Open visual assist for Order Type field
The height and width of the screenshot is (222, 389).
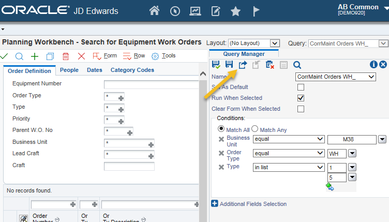tap(121, 98)
